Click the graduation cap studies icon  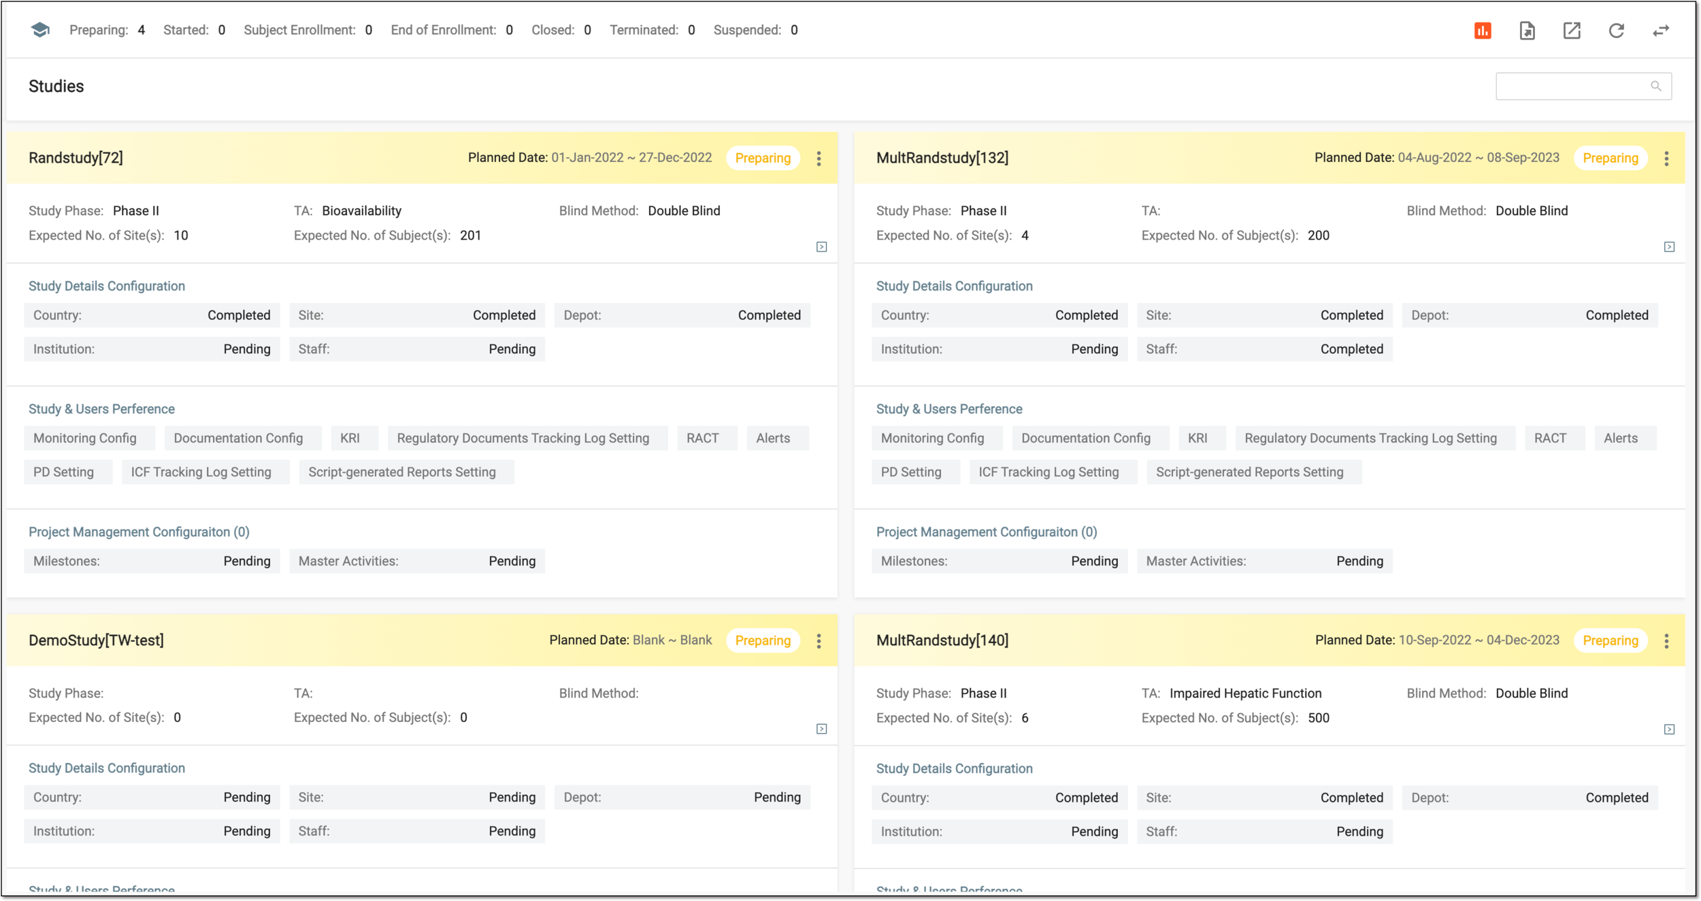(40, 30)
